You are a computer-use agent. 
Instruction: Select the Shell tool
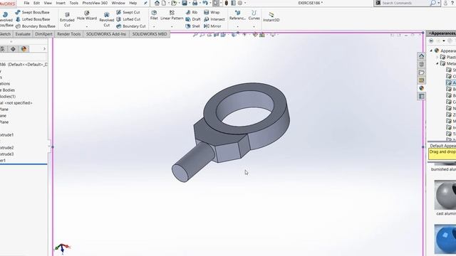point(193,26)
